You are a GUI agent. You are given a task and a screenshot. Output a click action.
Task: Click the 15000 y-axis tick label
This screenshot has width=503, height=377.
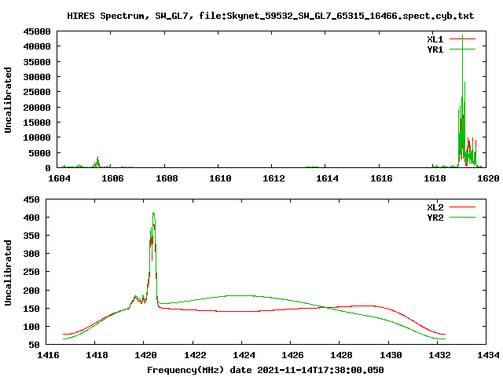coord(37,123)
